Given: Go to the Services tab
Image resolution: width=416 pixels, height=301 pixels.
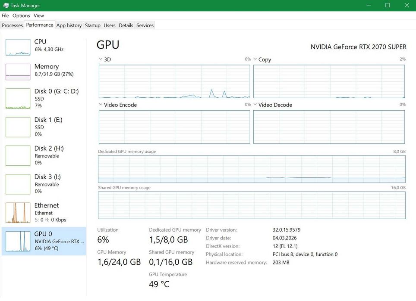Looking at the screenshot, I should pos(145,25).
